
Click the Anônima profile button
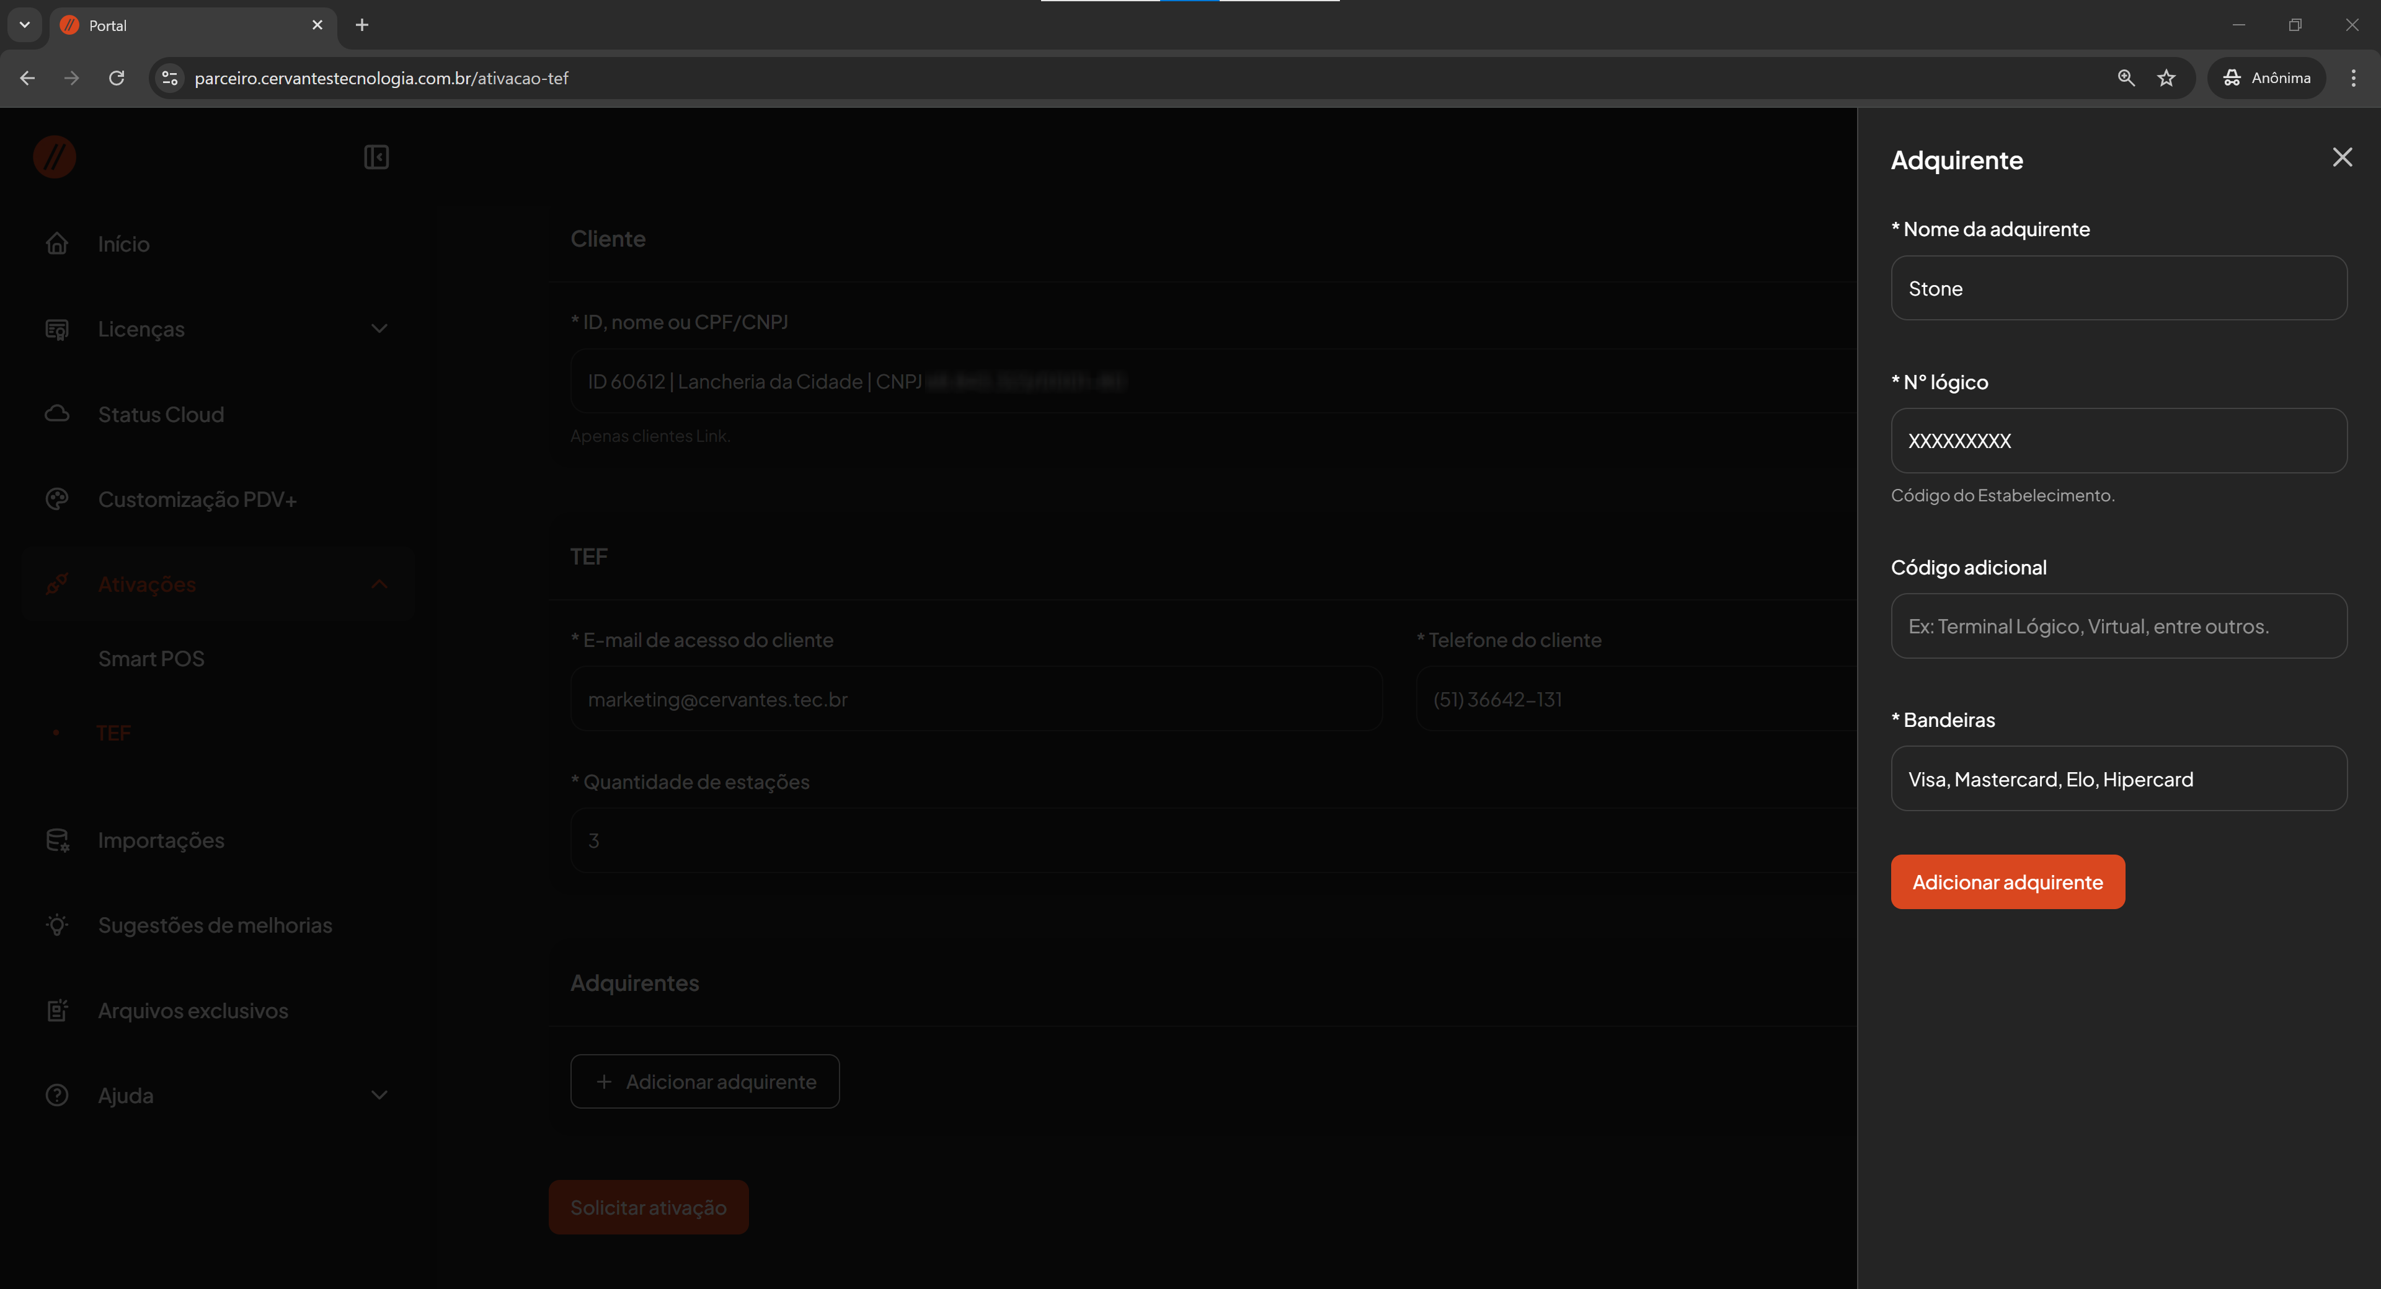[x=2266, y=77]
